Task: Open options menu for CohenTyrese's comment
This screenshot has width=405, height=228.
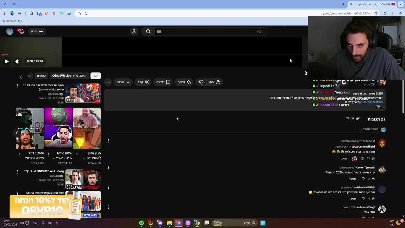Action: coord(108,167)
